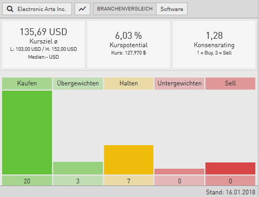This screenshot has width=259, height=197.
Task: Click the light green Übergewichten bar
Action: click(x=78, y=168)
